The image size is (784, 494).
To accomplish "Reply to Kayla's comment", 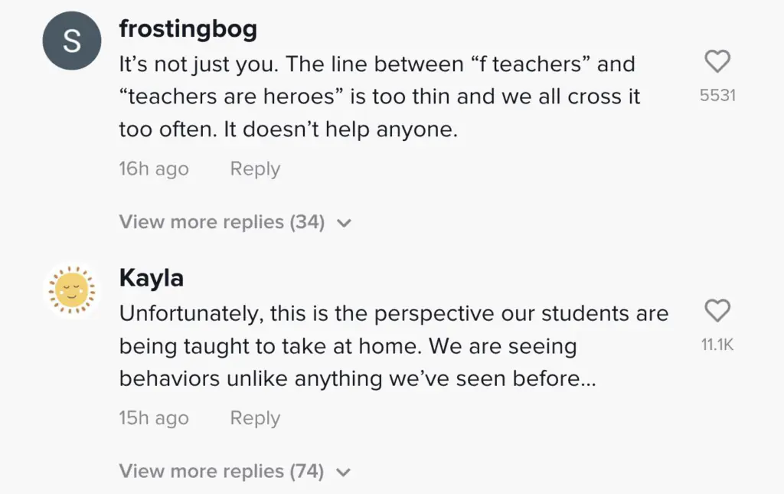I will (255, 418).
